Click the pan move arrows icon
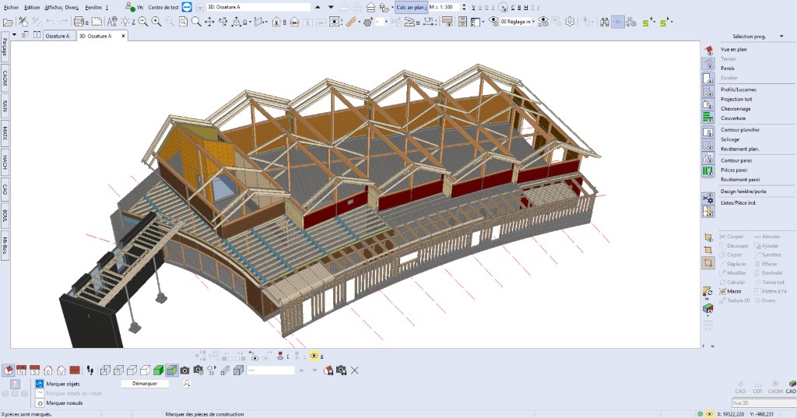The width and height of the screenshot is (797, 418). (x=209, y=22)
